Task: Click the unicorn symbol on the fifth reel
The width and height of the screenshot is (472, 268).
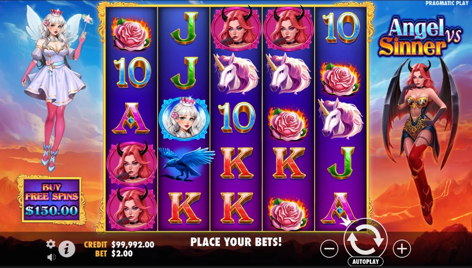Action: [x=340, y=118]
